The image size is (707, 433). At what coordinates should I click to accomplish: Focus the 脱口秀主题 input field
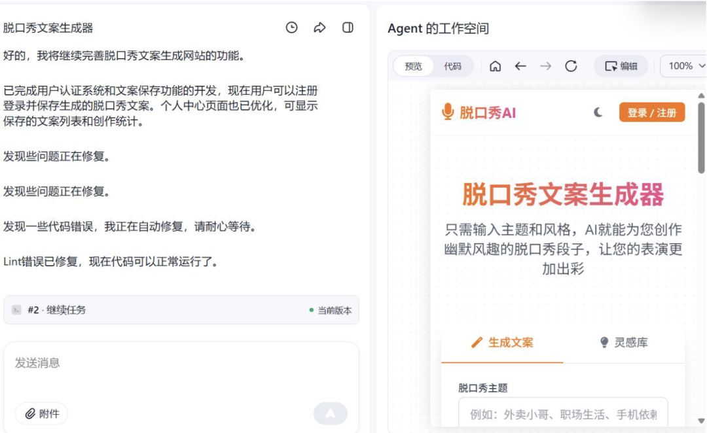click(563, 413)
